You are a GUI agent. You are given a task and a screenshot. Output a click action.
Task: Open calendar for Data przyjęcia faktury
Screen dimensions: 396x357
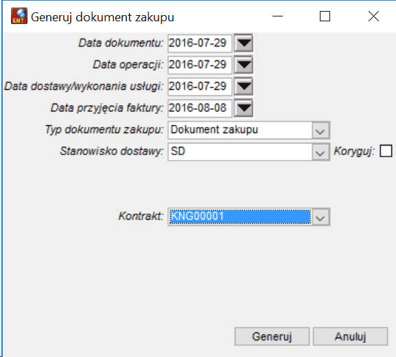[244, 108]
